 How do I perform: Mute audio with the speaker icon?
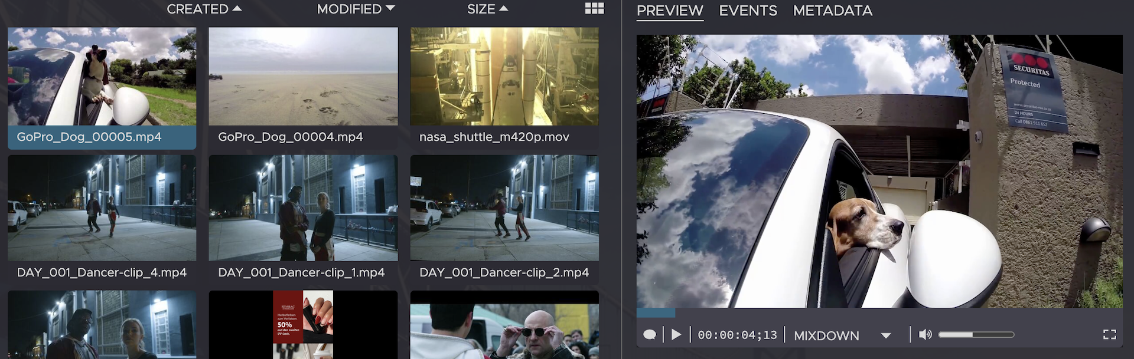(925, 335)
